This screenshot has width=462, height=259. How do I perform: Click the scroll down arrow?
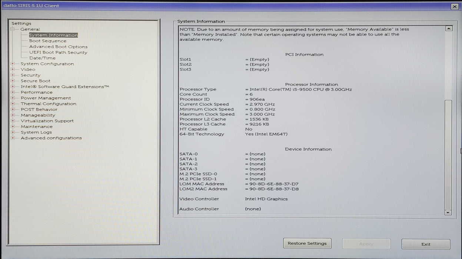[x=448, y=212]
